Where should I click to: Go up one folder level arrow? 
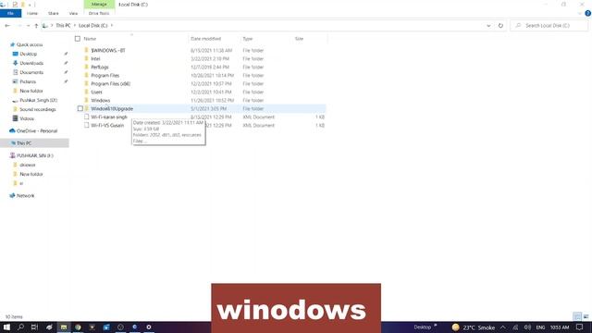36,26
